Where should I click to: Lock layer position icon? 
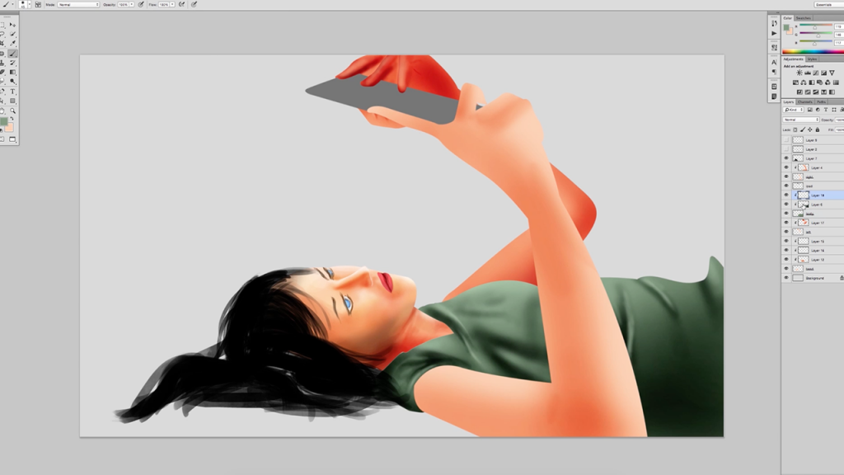coord(810,129)
